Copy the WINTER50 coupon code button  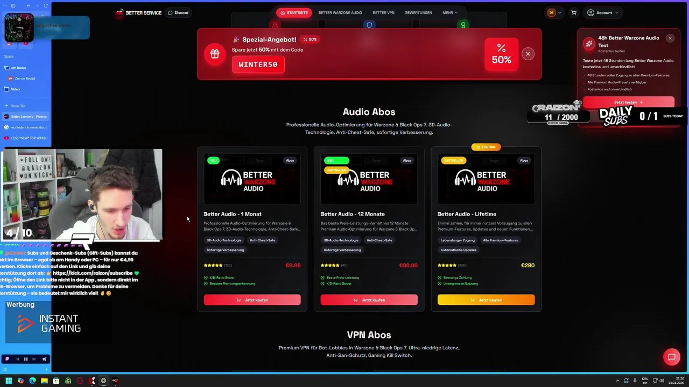click(258, 64)
